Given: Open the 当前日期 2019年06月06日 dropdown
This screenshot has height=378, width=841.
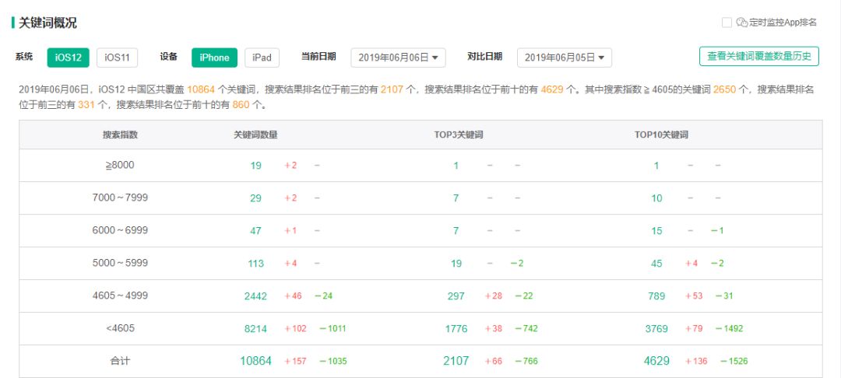Looking at the screenshot, I should [398, 58].
